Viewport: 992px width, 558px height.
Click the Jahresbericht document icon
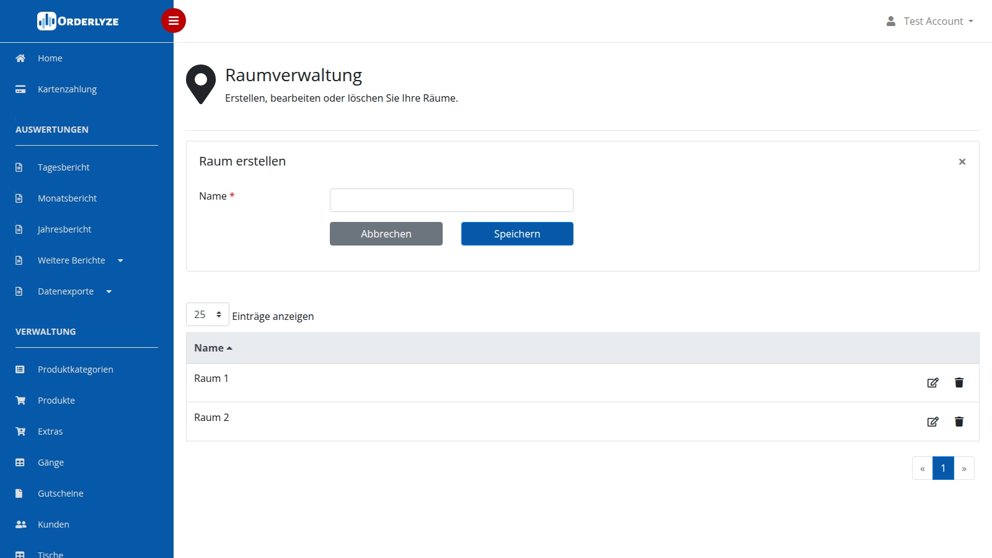coord(19,229)
